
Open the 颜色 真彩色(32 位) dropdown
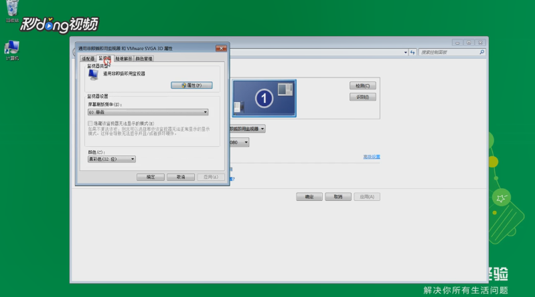click(x=112, y=159)
